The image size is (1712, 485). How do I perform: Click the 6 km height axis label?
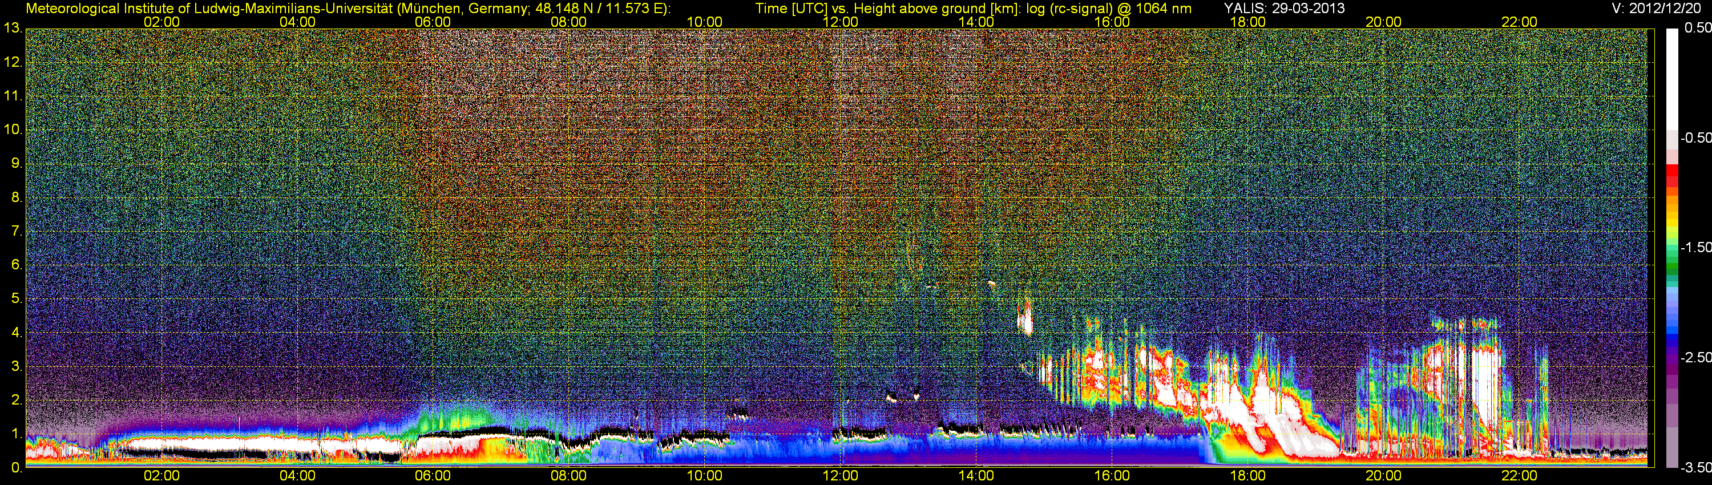(x=16, y=265)
